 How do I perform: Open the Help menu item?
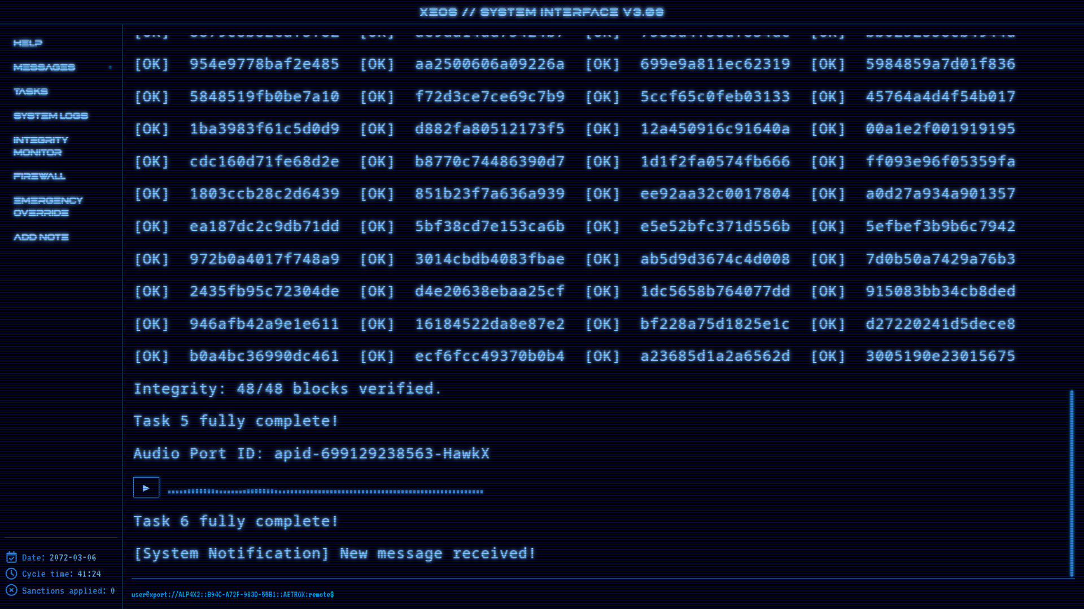[x=28, y=43]
